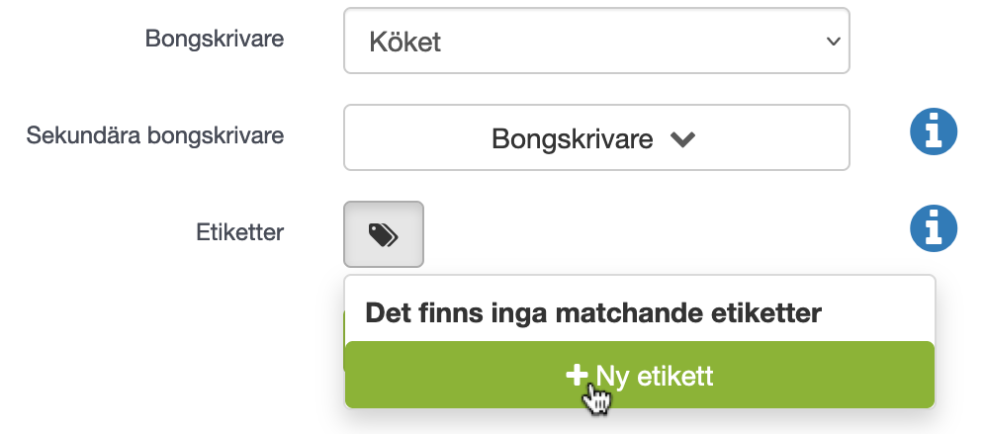Click the plus icon on Ny etikett
The width and height of the screenshot is (985, 434).
[x=576, y=376]
